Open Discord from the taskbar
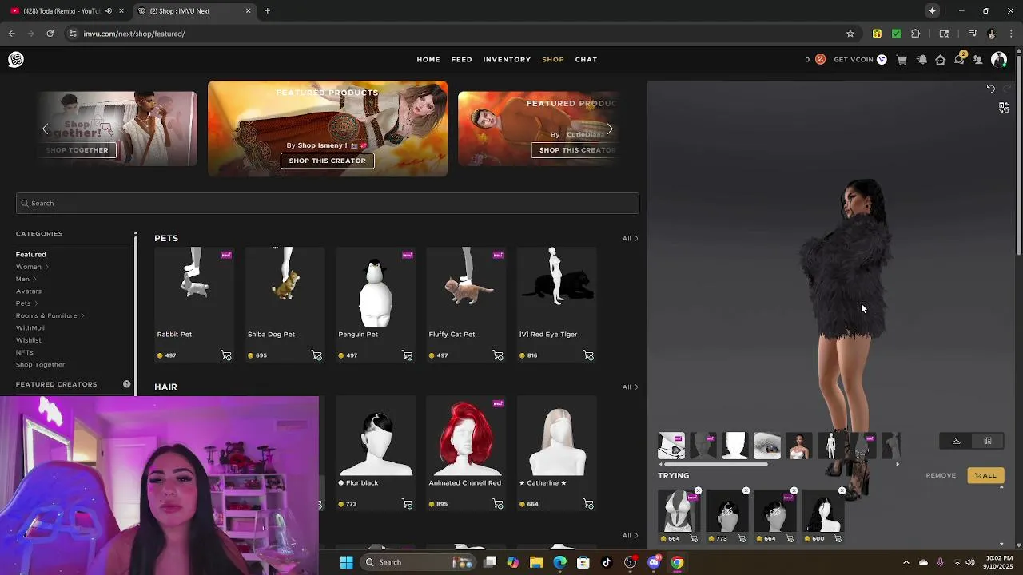The width and height of the screenshot is (1023, 575). (654, 562)
